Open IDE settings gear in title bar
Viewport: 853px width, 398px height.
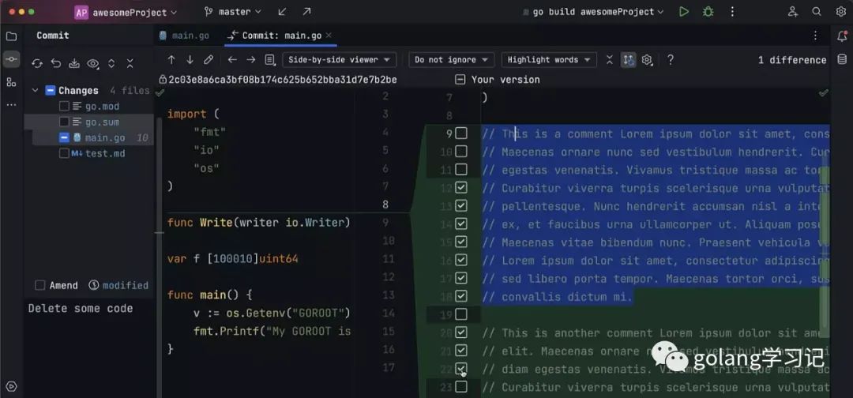(841, 11)
